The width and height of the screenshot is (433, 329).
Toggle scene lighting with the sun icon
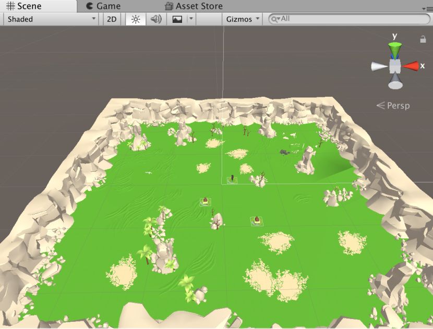(136, 19)
